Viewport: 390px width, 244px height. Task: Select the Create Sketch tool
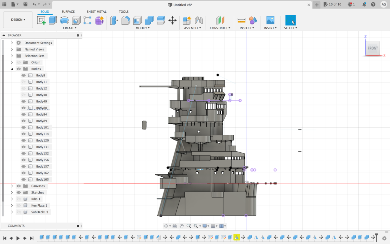click(x=42, y=20)
